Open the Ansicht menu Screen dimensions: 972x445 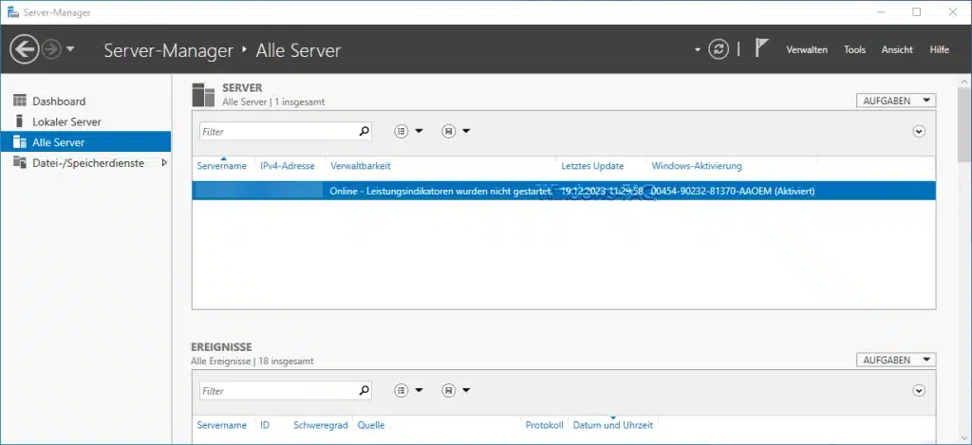click(x=897, y=49)
